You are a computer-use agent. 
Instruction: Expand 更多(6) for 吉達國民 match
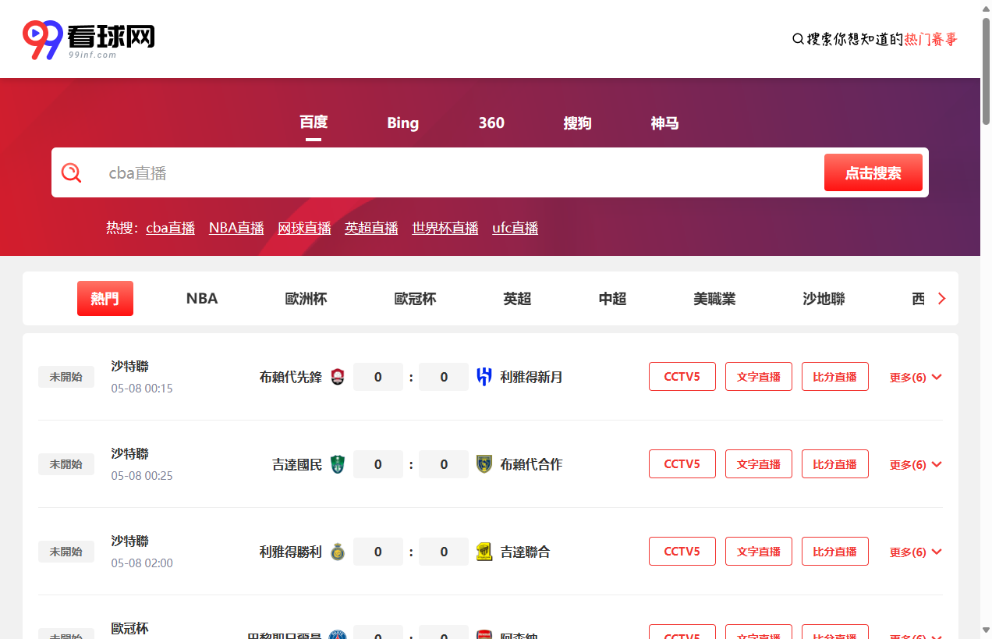(916, 464)
